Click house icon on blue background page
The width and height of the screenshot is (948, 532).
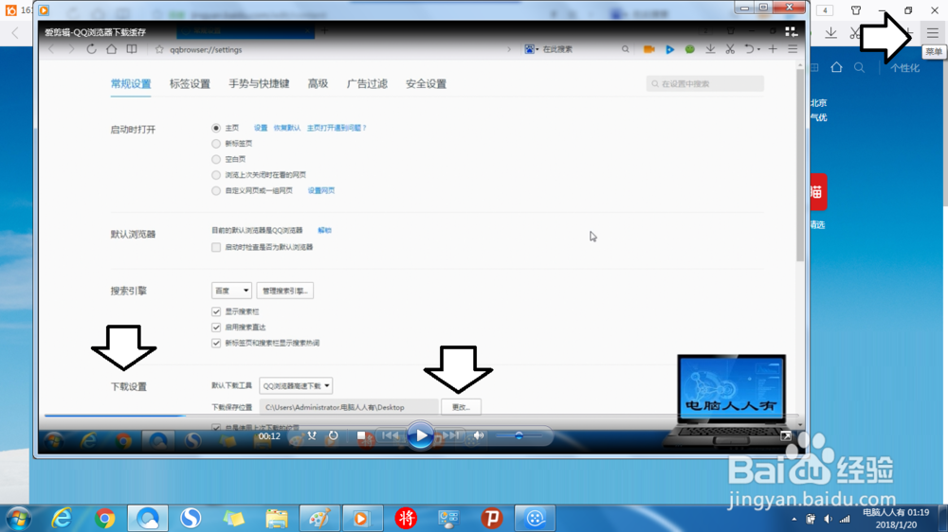836,67
